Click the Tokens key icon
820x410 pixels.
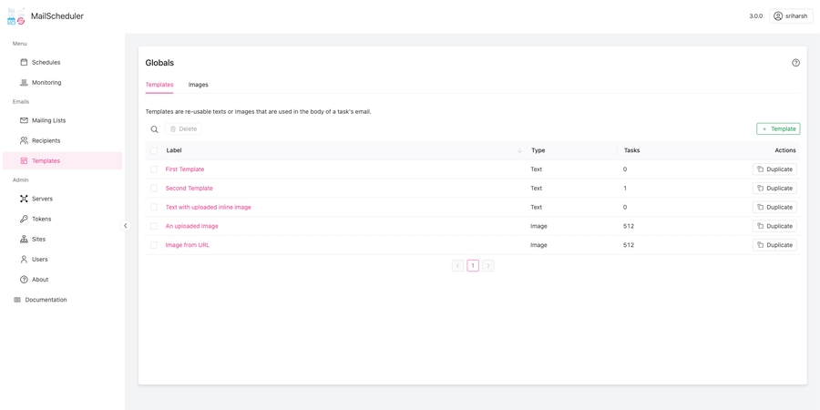click(24, 219)
